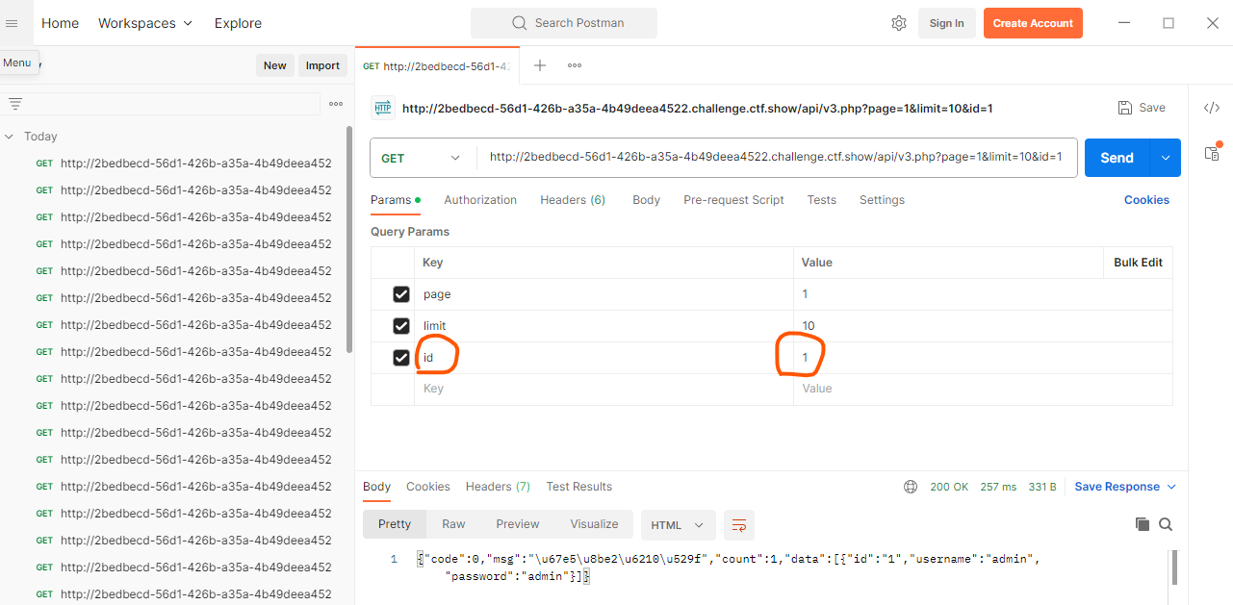
Task: Click the empty Key placeholder cell
Action: click(604, 389)
